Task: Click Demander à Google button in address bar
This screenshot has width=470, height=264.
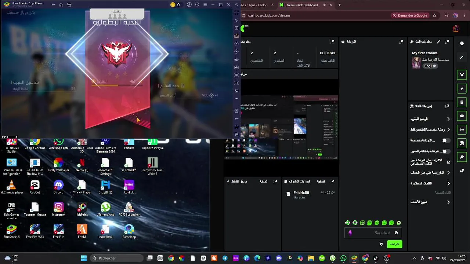Action: click(x=410, y=15)
